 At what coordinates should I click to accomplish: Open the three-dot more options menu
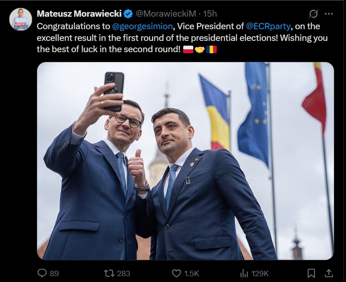pos(329,14)
